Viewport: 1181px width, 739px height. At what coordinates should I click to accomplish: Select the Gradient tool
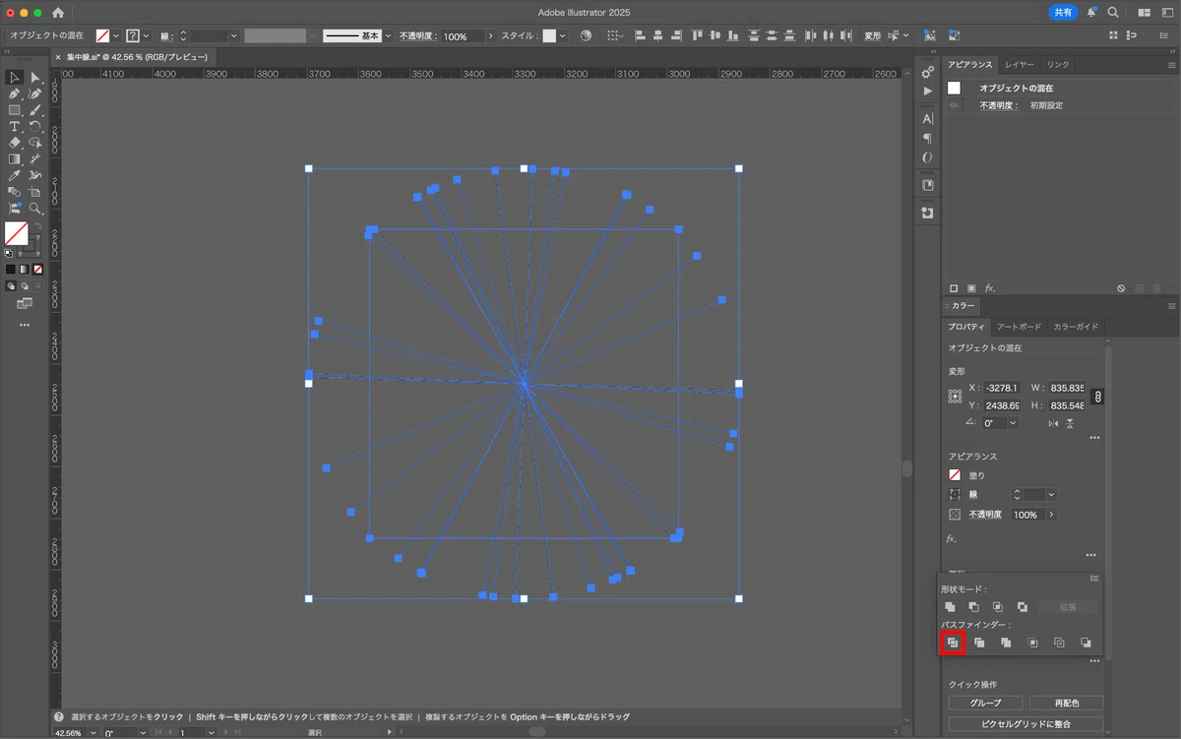click(x=15, y=159)
